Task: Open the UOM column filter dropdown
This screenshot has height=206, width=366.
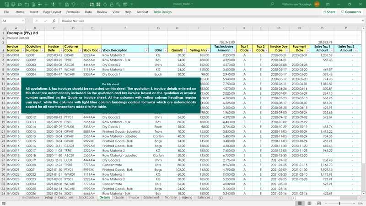Action: point(166,50)
